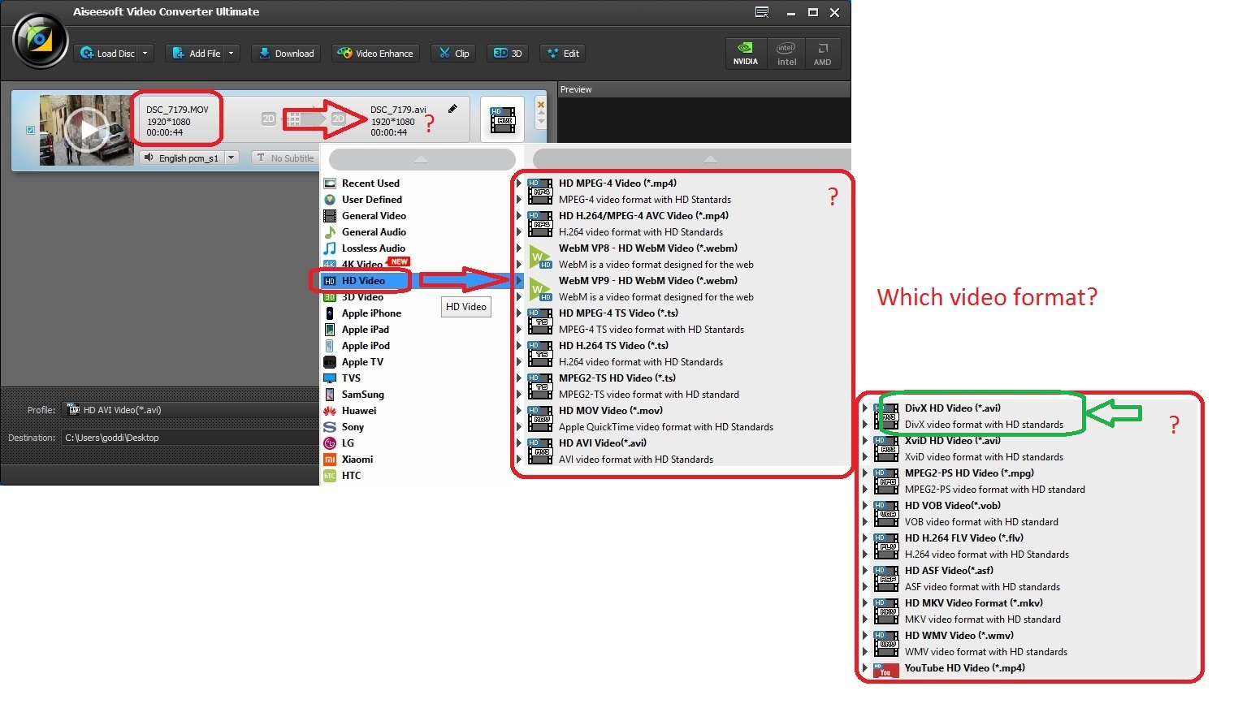Open the Edit effects tool
The width and height of the screenshot is (1251, 708).
pyautogui.click(x=562, y=54)
